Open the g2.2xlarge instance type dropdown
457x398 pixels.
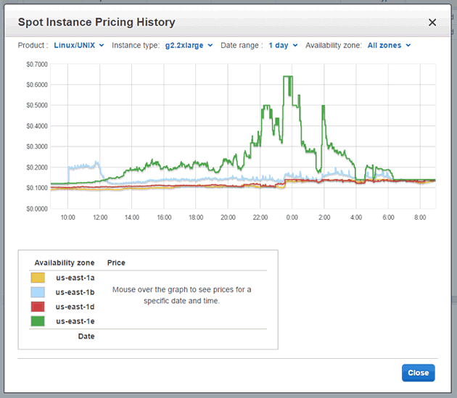189,46
